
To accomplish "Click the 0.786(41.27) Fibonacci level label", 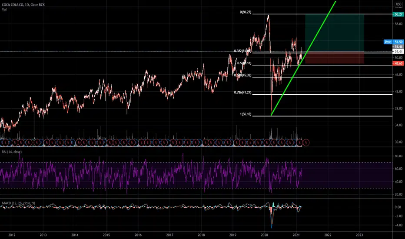I will click(x=242, y=92).
